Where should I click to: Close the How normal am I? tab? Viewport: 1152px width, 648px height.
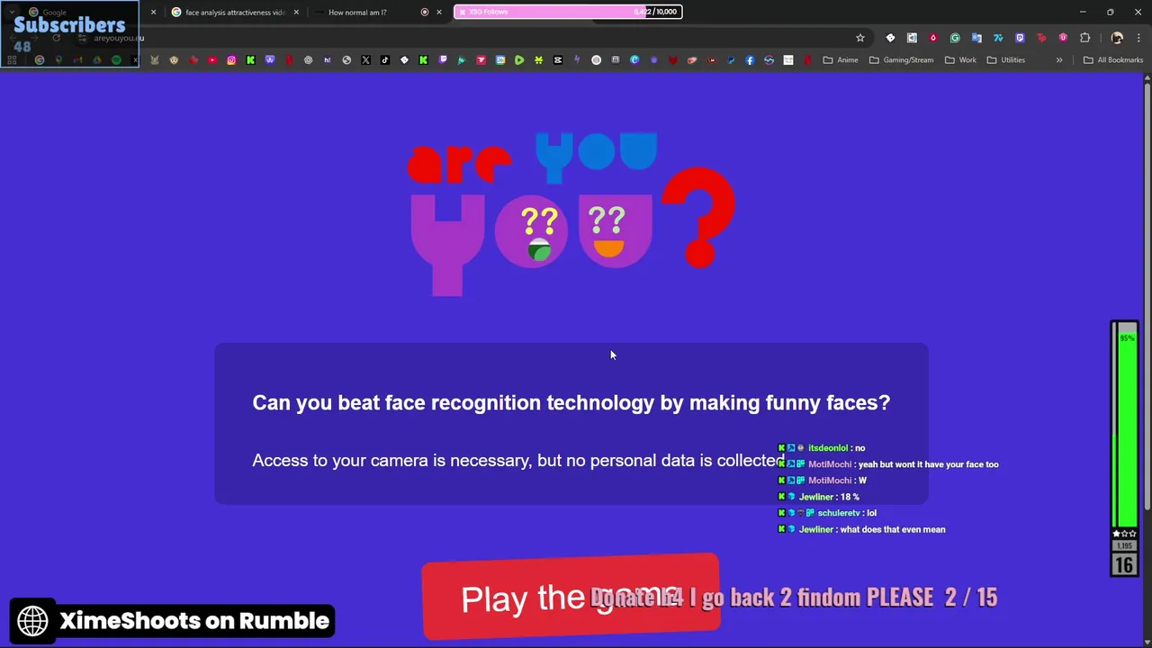(x=439, y=12)
